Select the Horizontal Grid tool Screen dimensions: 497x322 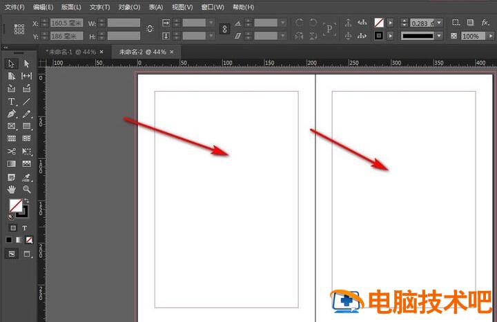12,139
